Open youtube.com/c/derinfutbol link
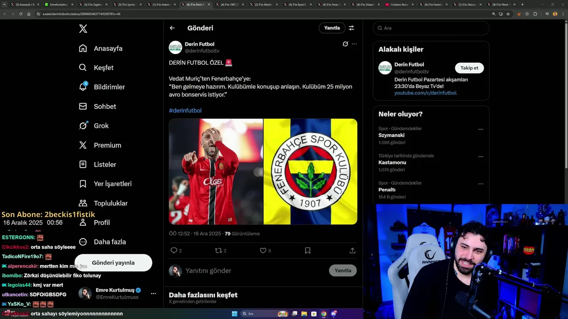The image size is (568, 319). pyautogui.click(x=425, y=93)
